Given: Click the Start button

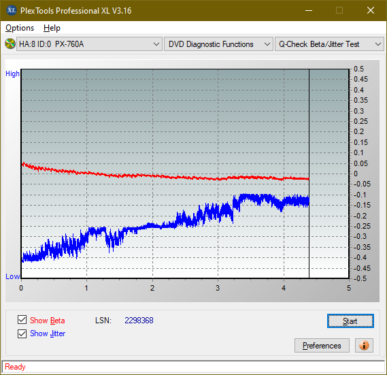Looking at the screenshot, I should [x=350, y=321].
